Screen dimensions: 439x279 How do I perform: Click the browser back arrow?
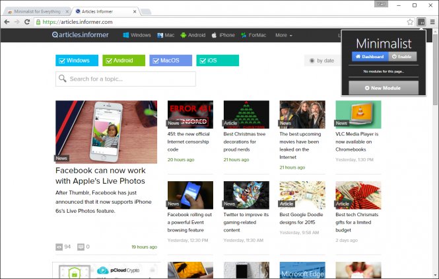[7, 22]
